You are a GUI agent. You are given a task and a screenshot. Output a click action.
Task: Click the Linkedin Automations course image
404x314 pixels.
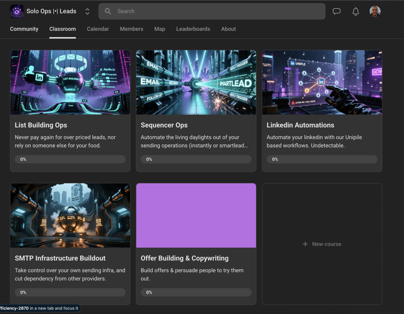pos(322,82)
